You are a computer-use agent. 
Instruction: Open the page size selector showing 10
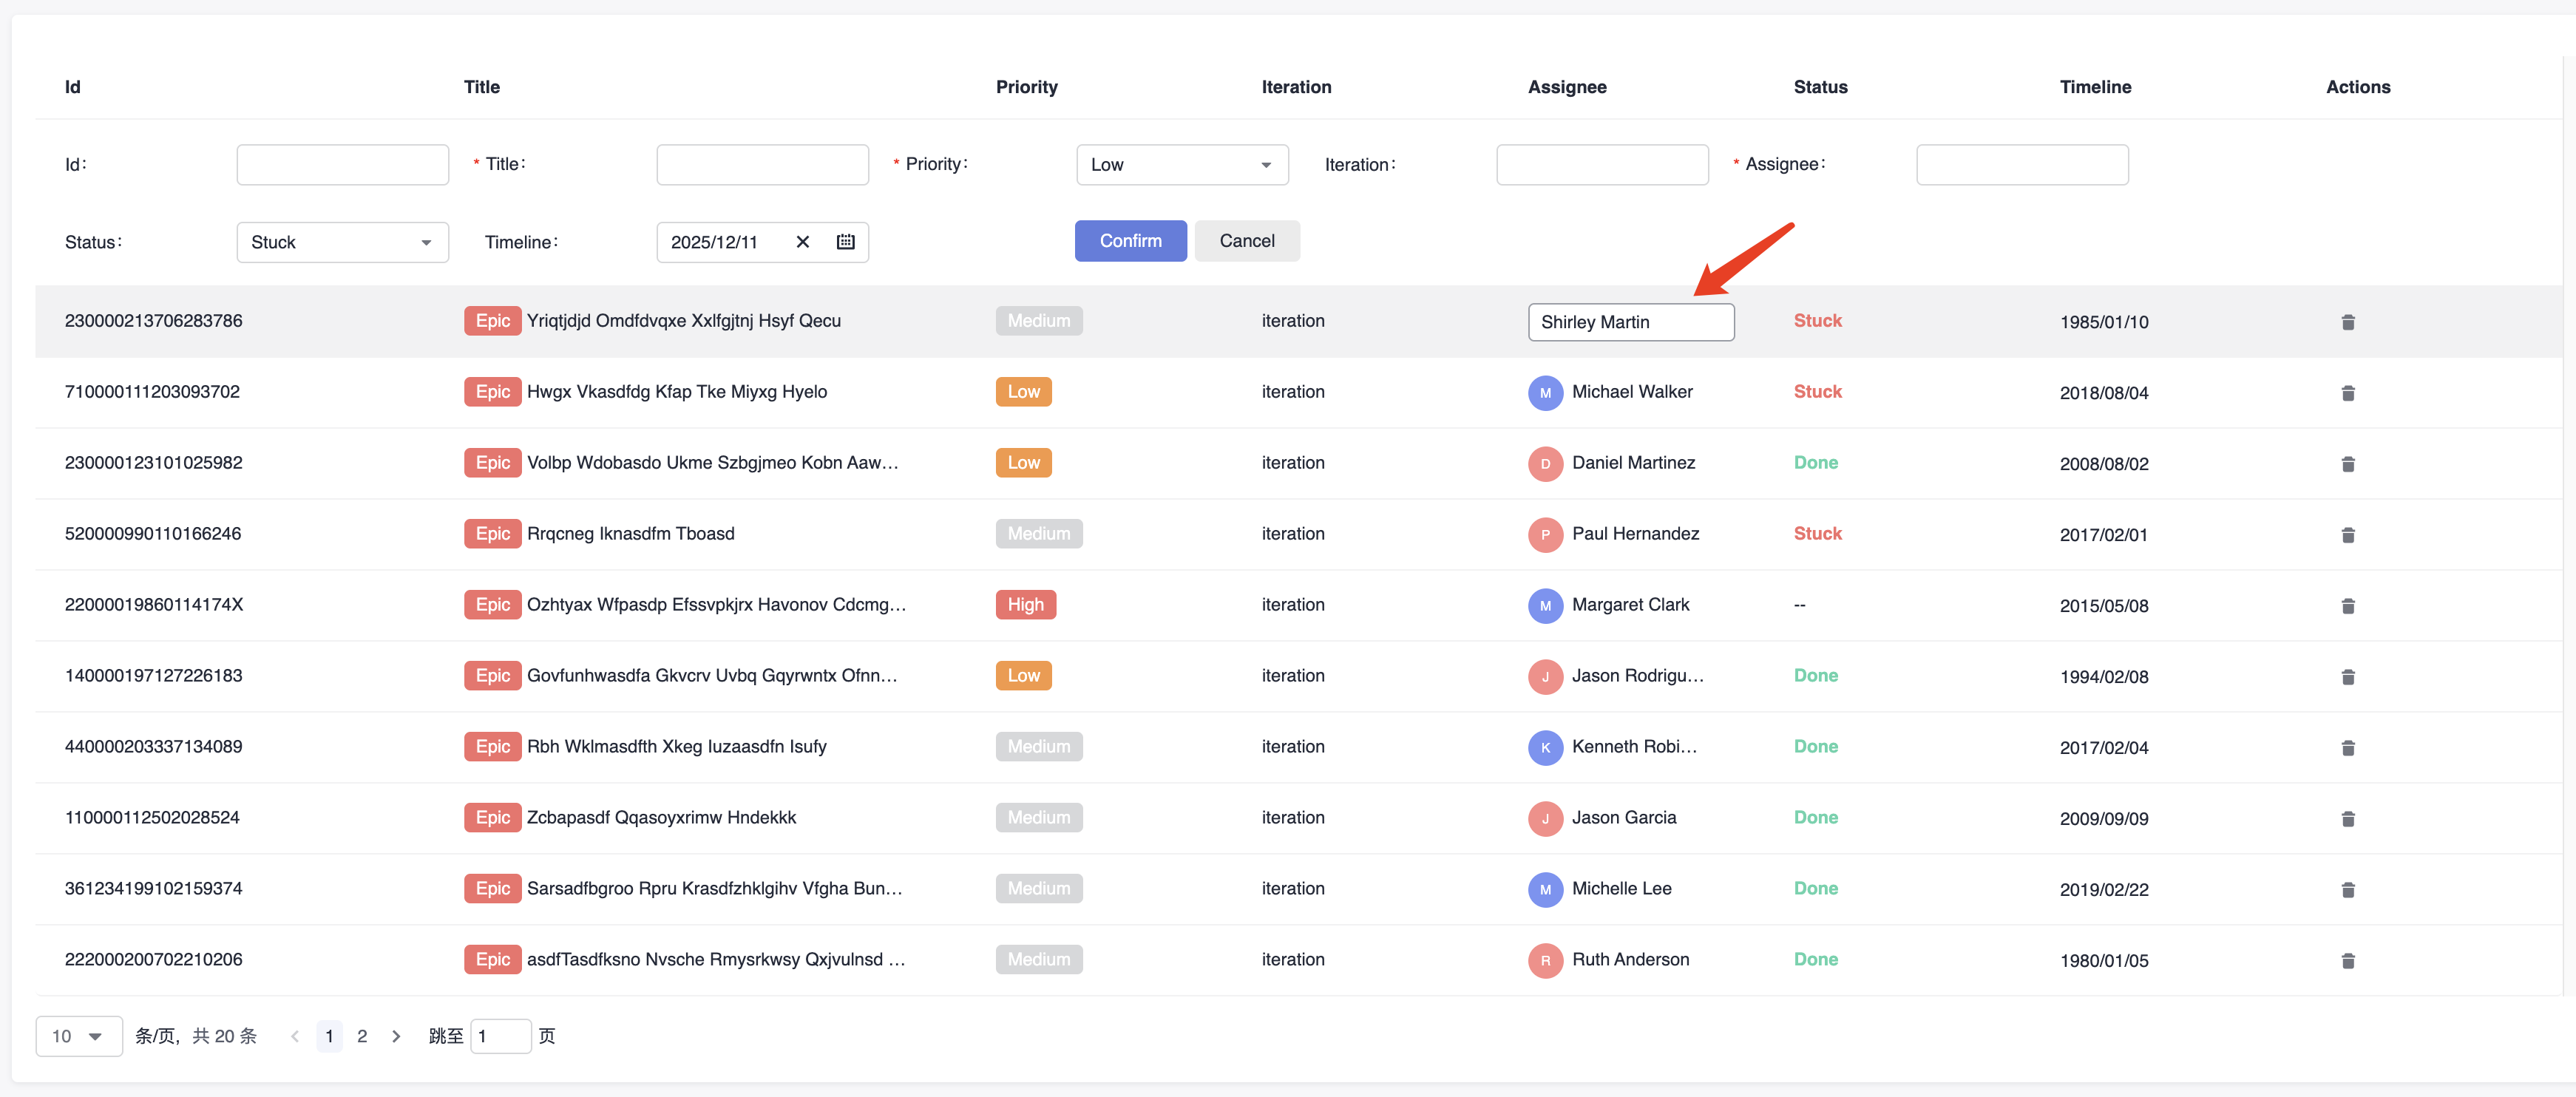(78, 1036)
